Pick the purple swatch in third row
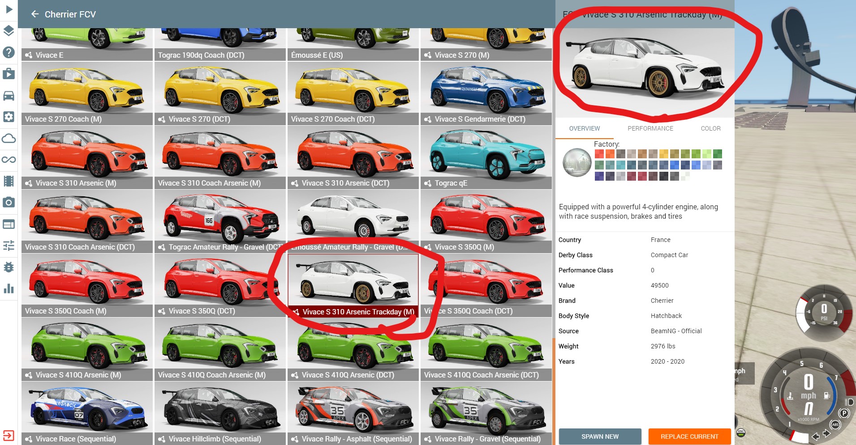The image size is (856, 445). [x=599, y=176]
